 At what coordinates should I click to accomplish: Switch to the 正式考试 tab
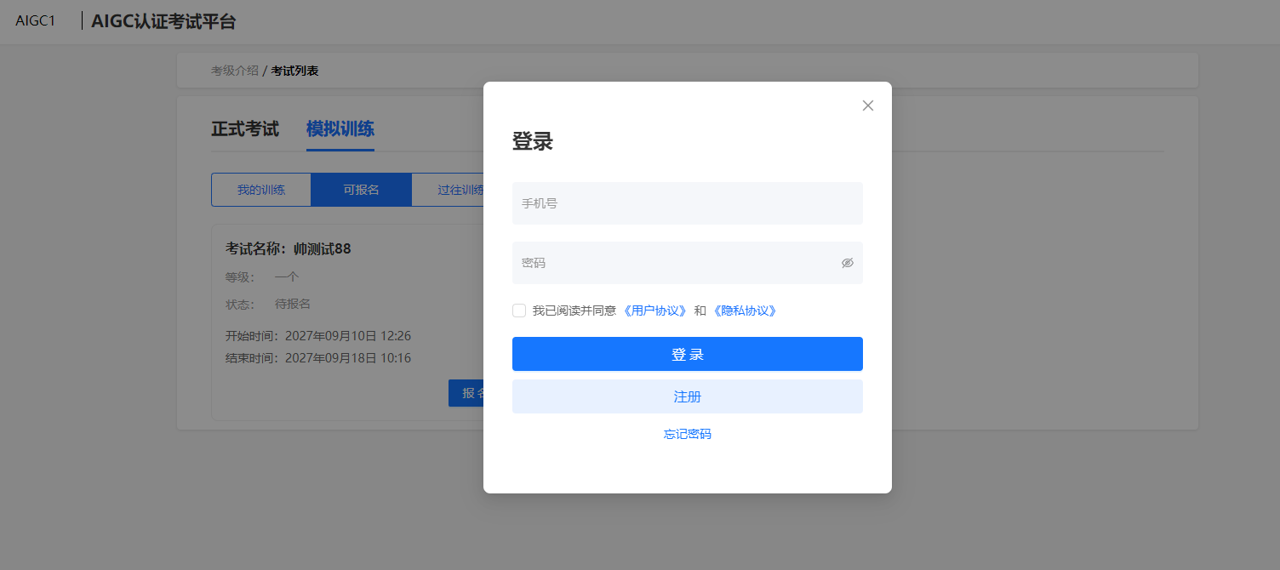point(245,129)
